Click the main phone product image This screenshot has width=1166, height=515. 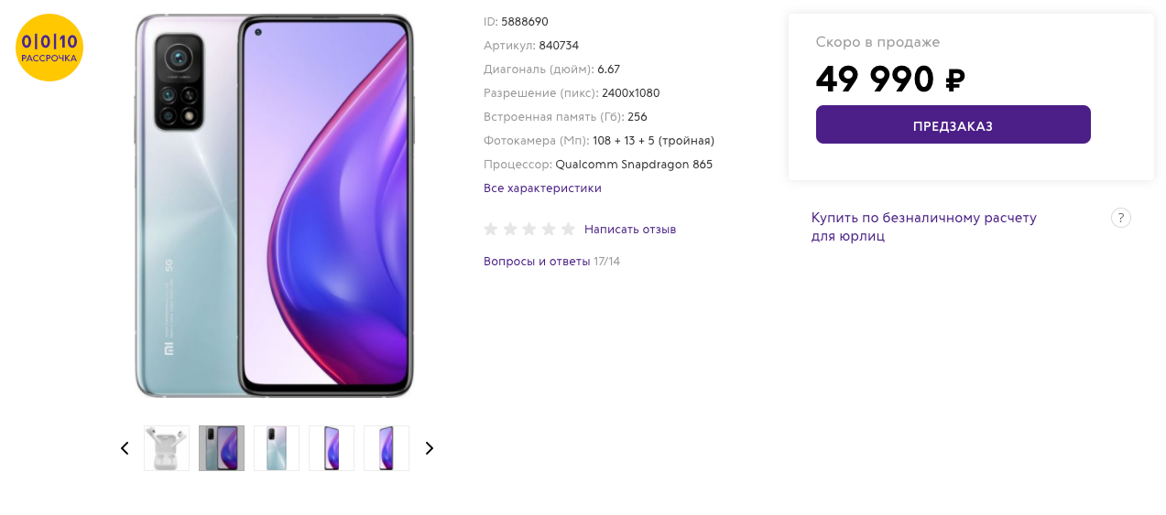pos(274,206)
